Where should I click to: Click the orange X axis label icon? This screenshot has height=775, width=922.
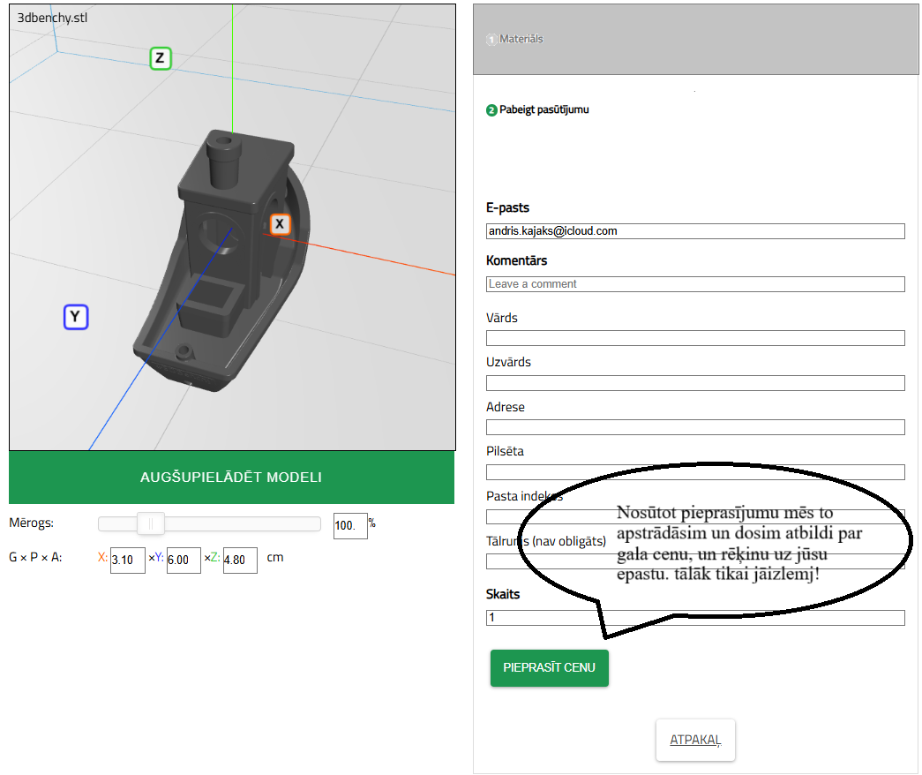coord(280,224)
